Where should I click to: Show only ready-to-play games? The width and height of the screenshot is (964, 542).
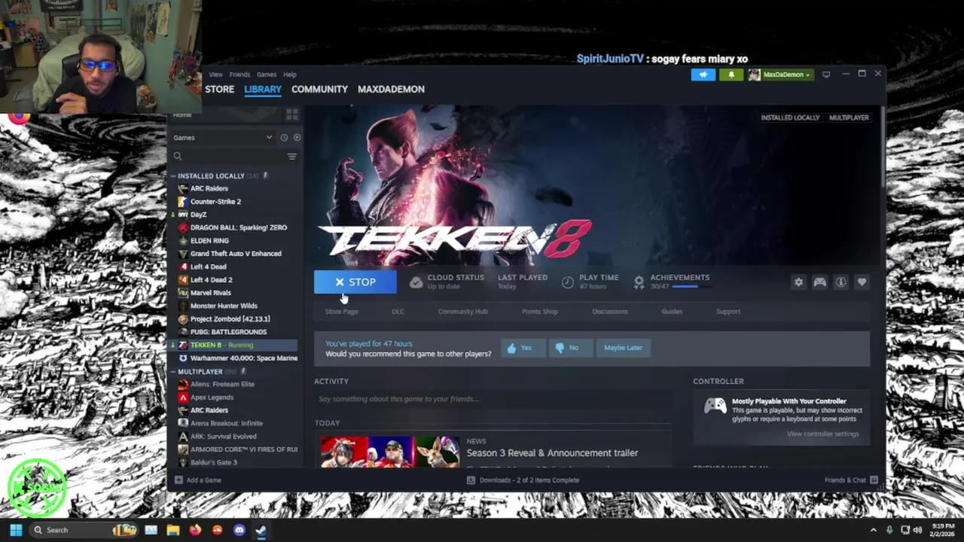297,138
